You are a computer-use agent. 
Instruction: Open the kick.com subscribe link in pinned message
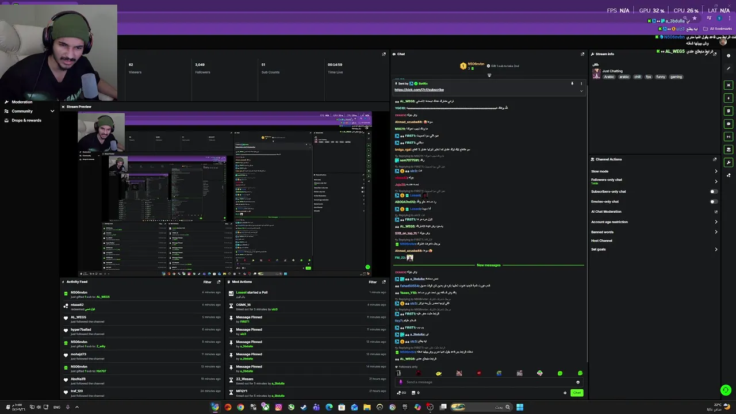pos(419,90)
